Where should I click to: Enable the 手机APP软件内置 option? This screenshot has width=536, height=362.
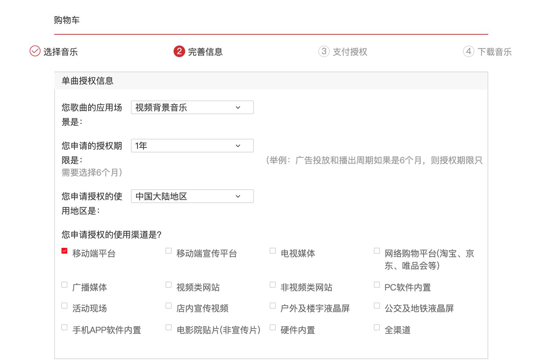64,327
